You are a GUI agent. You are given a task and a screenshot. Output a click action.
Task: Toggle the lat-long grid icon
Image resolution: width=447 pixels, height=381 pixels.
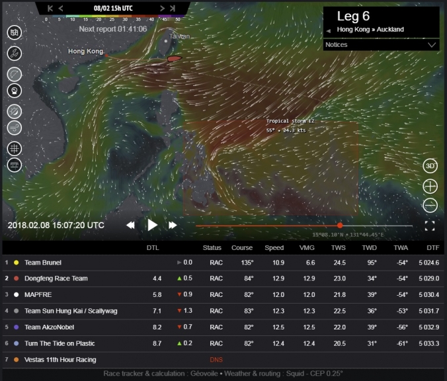point(15,149)
